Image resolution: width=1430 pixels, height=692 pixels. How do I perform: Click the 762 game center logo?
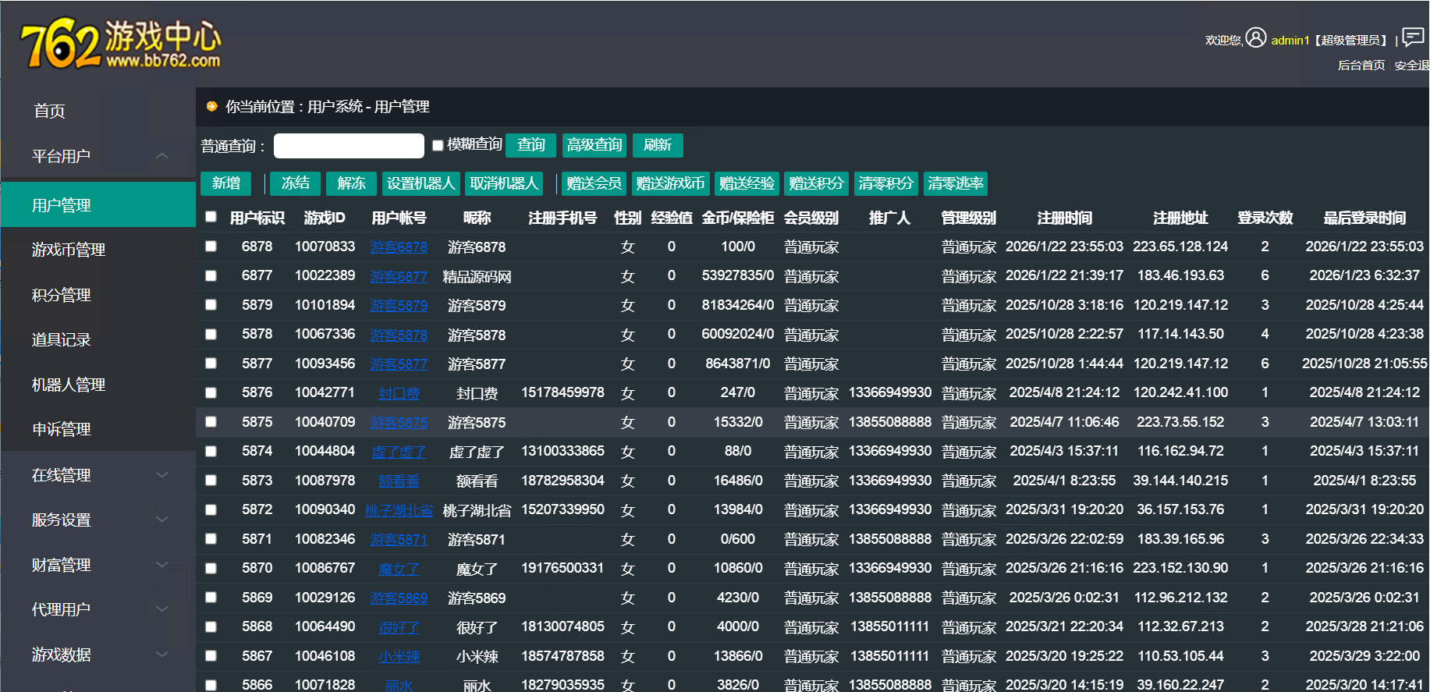121,44
